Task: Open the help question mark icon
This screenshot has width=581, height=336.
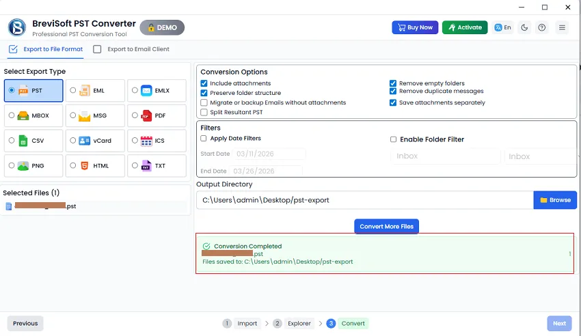Action: 542,27
